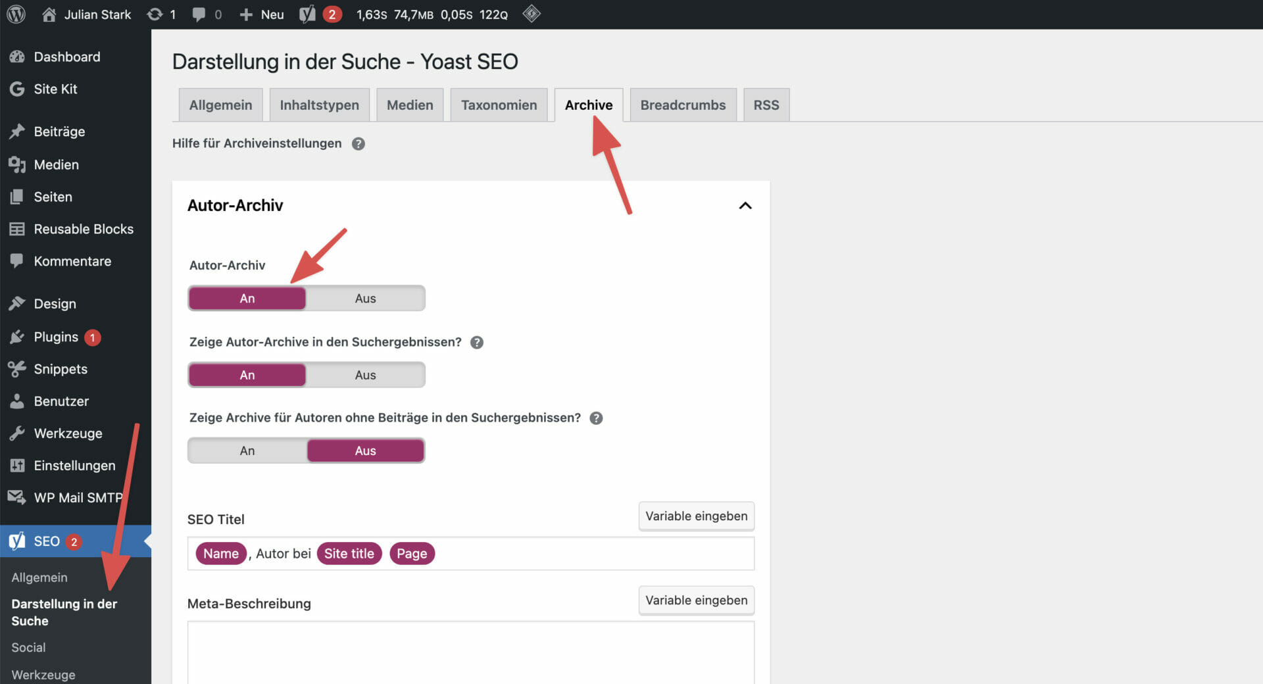Click help icon beside Autor-Archive in Suchergebnissen
The image size is (1263, 684).
[x=477, y=343]
